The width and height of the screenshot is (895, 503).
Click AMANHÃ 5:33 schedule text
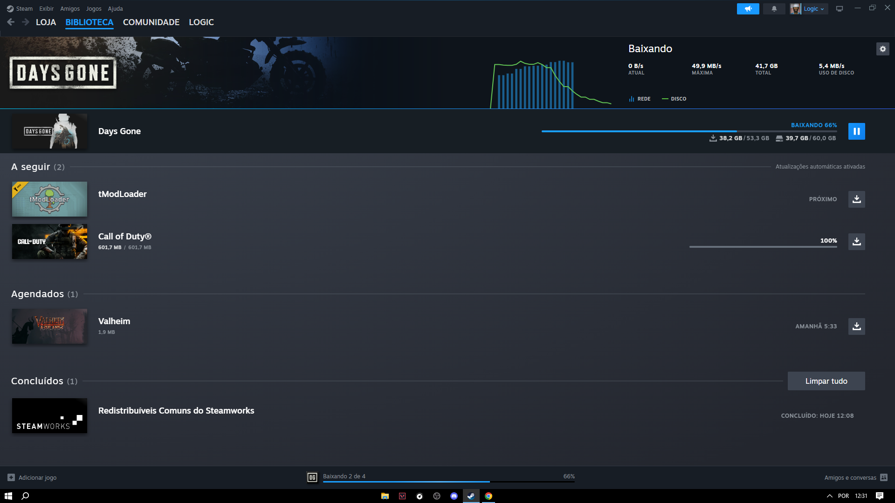click(x=816, y=326)
